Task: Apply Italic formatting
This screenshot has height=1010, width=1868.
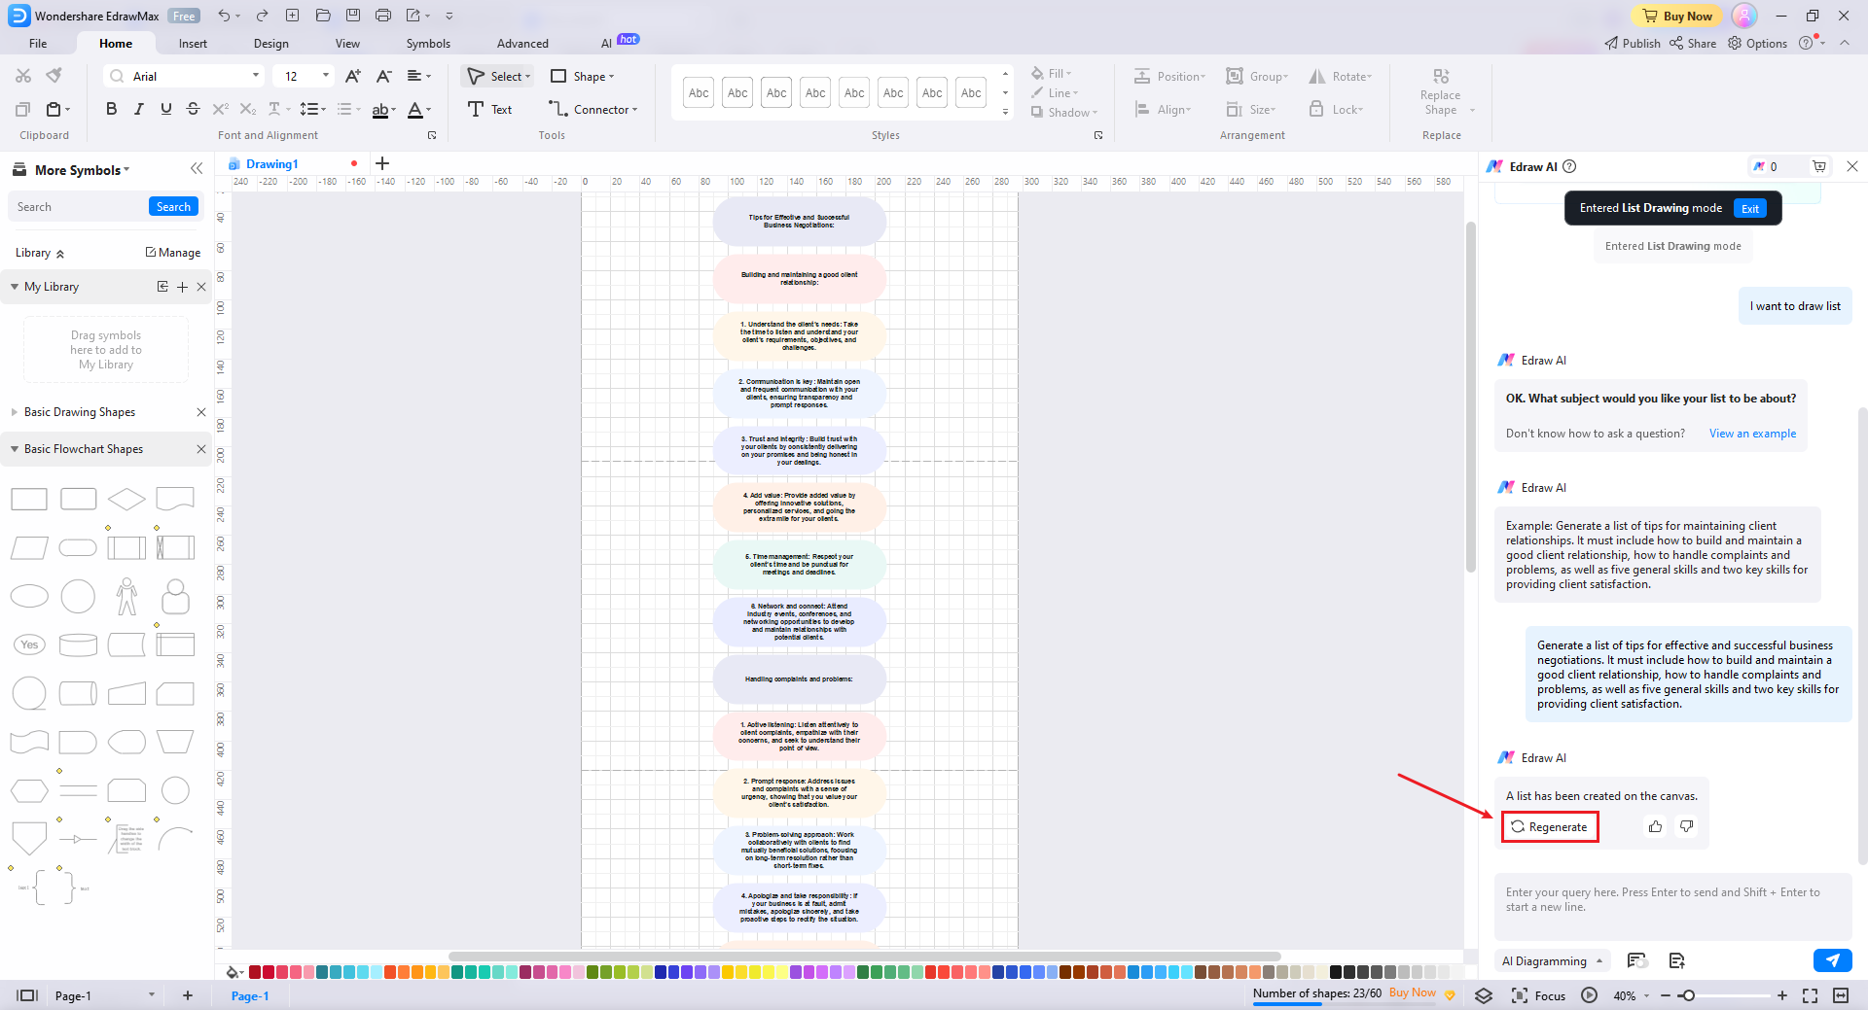Action: (x=138, y=109)
